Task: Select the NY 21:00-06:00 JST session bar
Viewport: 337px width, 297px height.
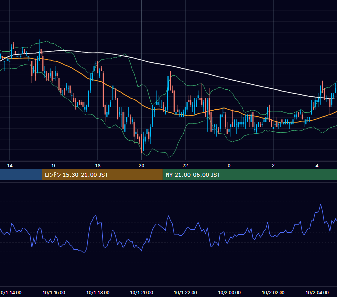Action: click(x=250, y=175)
